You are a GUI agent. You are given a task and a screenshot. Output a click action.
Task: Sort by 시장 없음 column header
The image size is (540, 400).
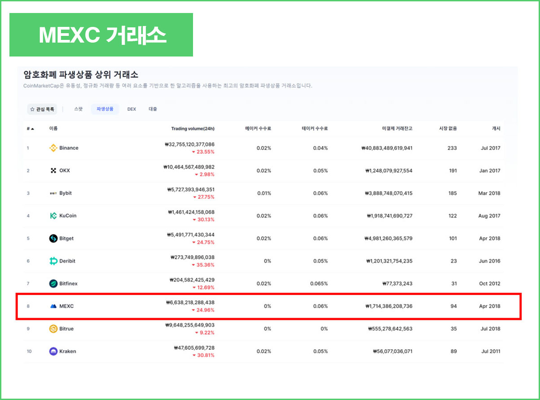448,129
